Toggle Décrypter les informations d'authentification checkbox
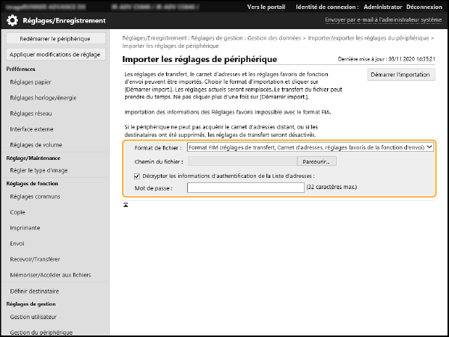Screen dimensions: 449x337 click(x=128, y=176)
